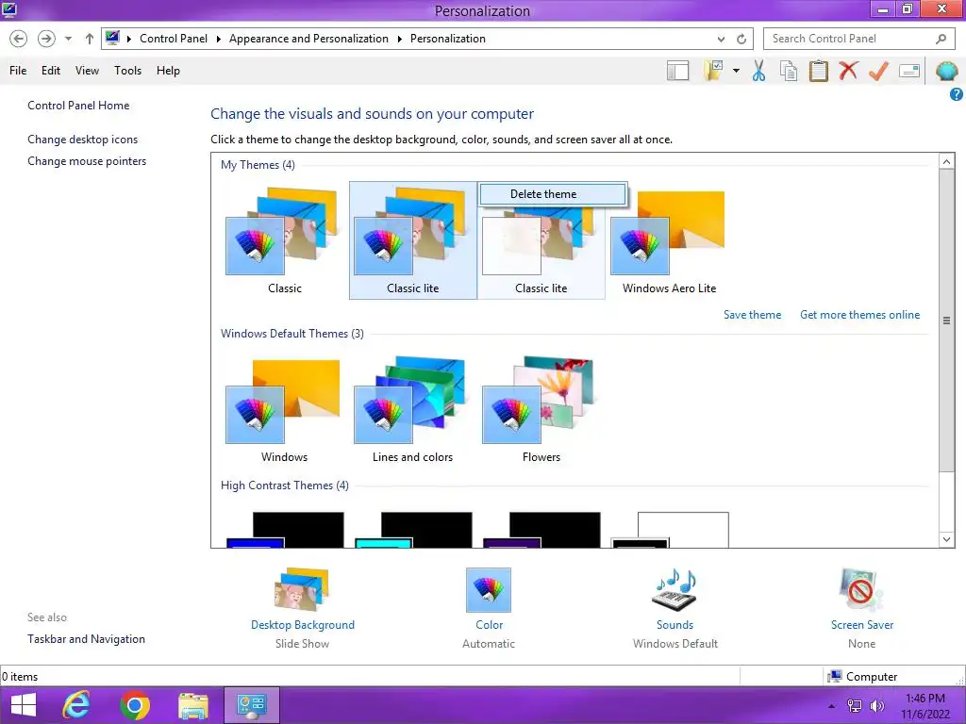Go back with the Back arrow

point(19,39)
